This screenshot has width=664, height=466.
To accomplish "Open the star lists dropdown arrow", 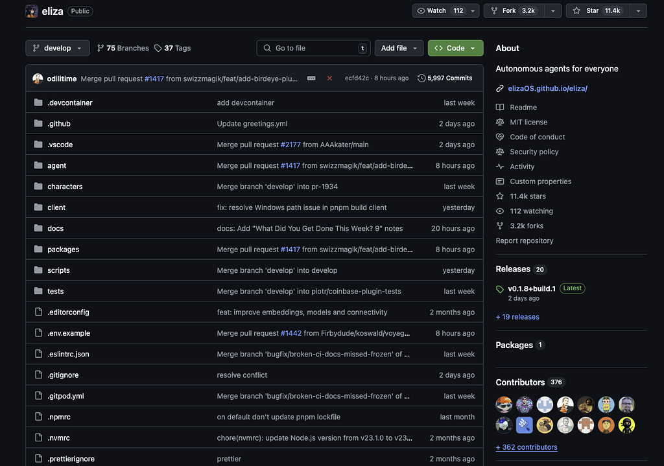I will (x=638, y=11).
